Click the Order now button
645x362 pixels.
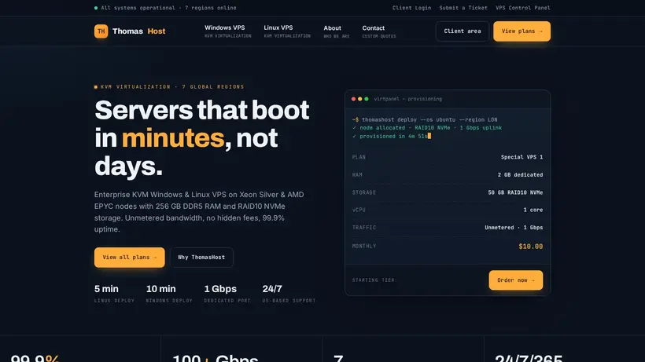tap(516, 280)
